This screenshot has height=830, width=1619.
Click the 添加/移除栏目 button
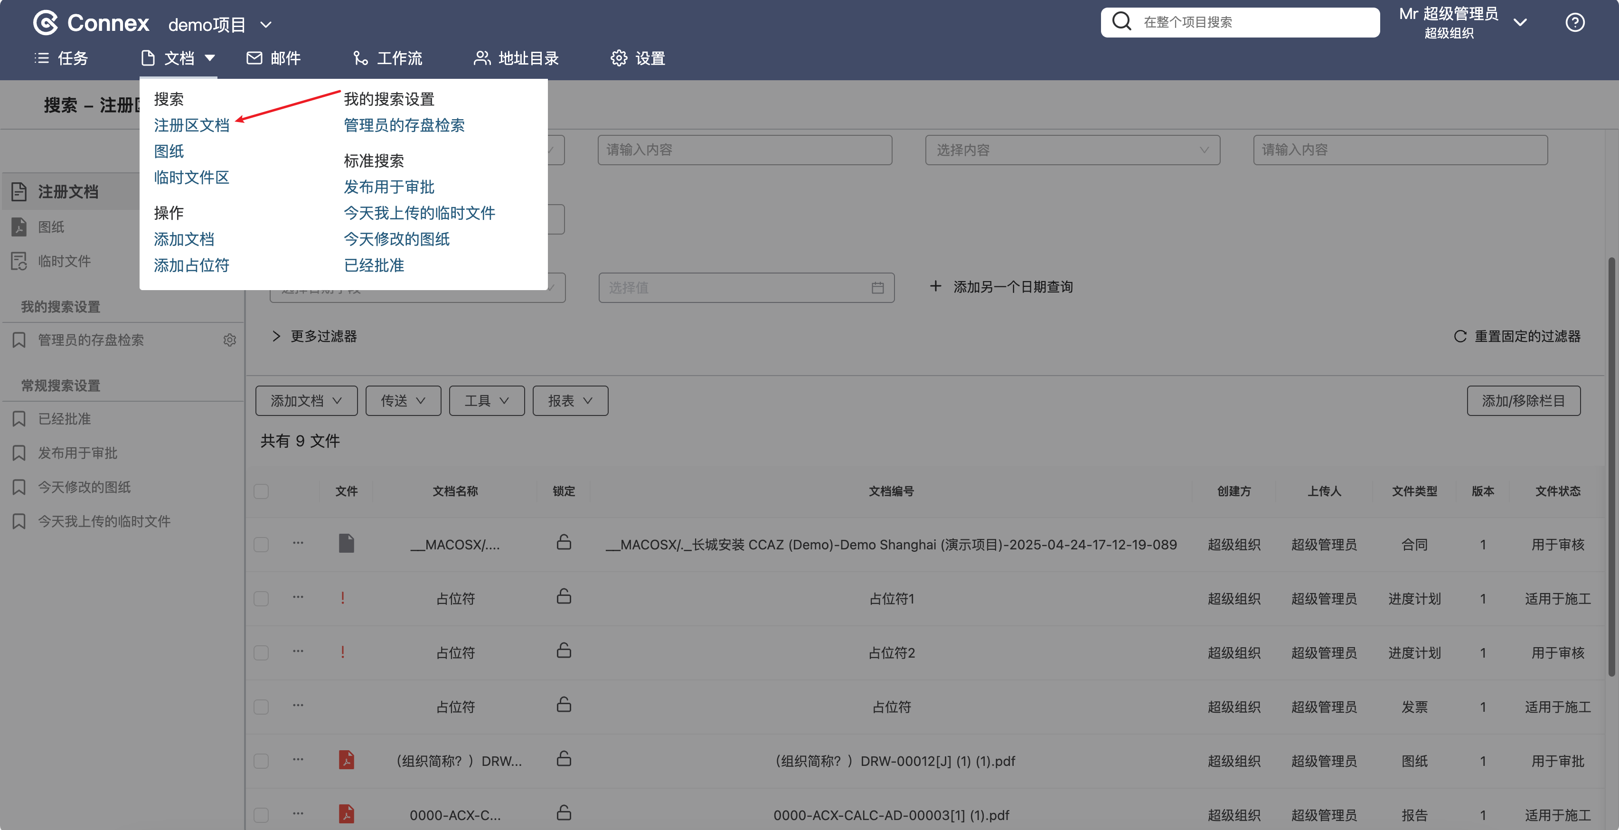1523,401
